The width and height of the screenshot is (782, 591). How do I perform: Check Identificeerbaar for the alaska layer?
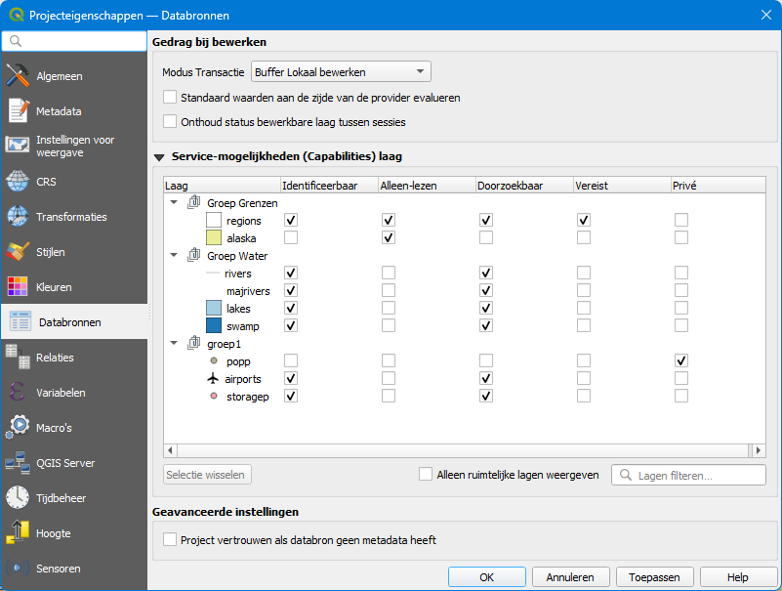[291, 237]
